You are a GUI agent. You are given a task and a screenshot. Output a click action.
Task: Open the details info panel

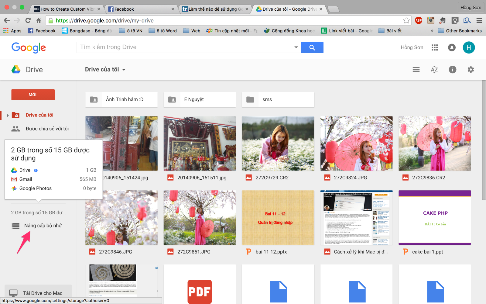(x=452, y=69)
